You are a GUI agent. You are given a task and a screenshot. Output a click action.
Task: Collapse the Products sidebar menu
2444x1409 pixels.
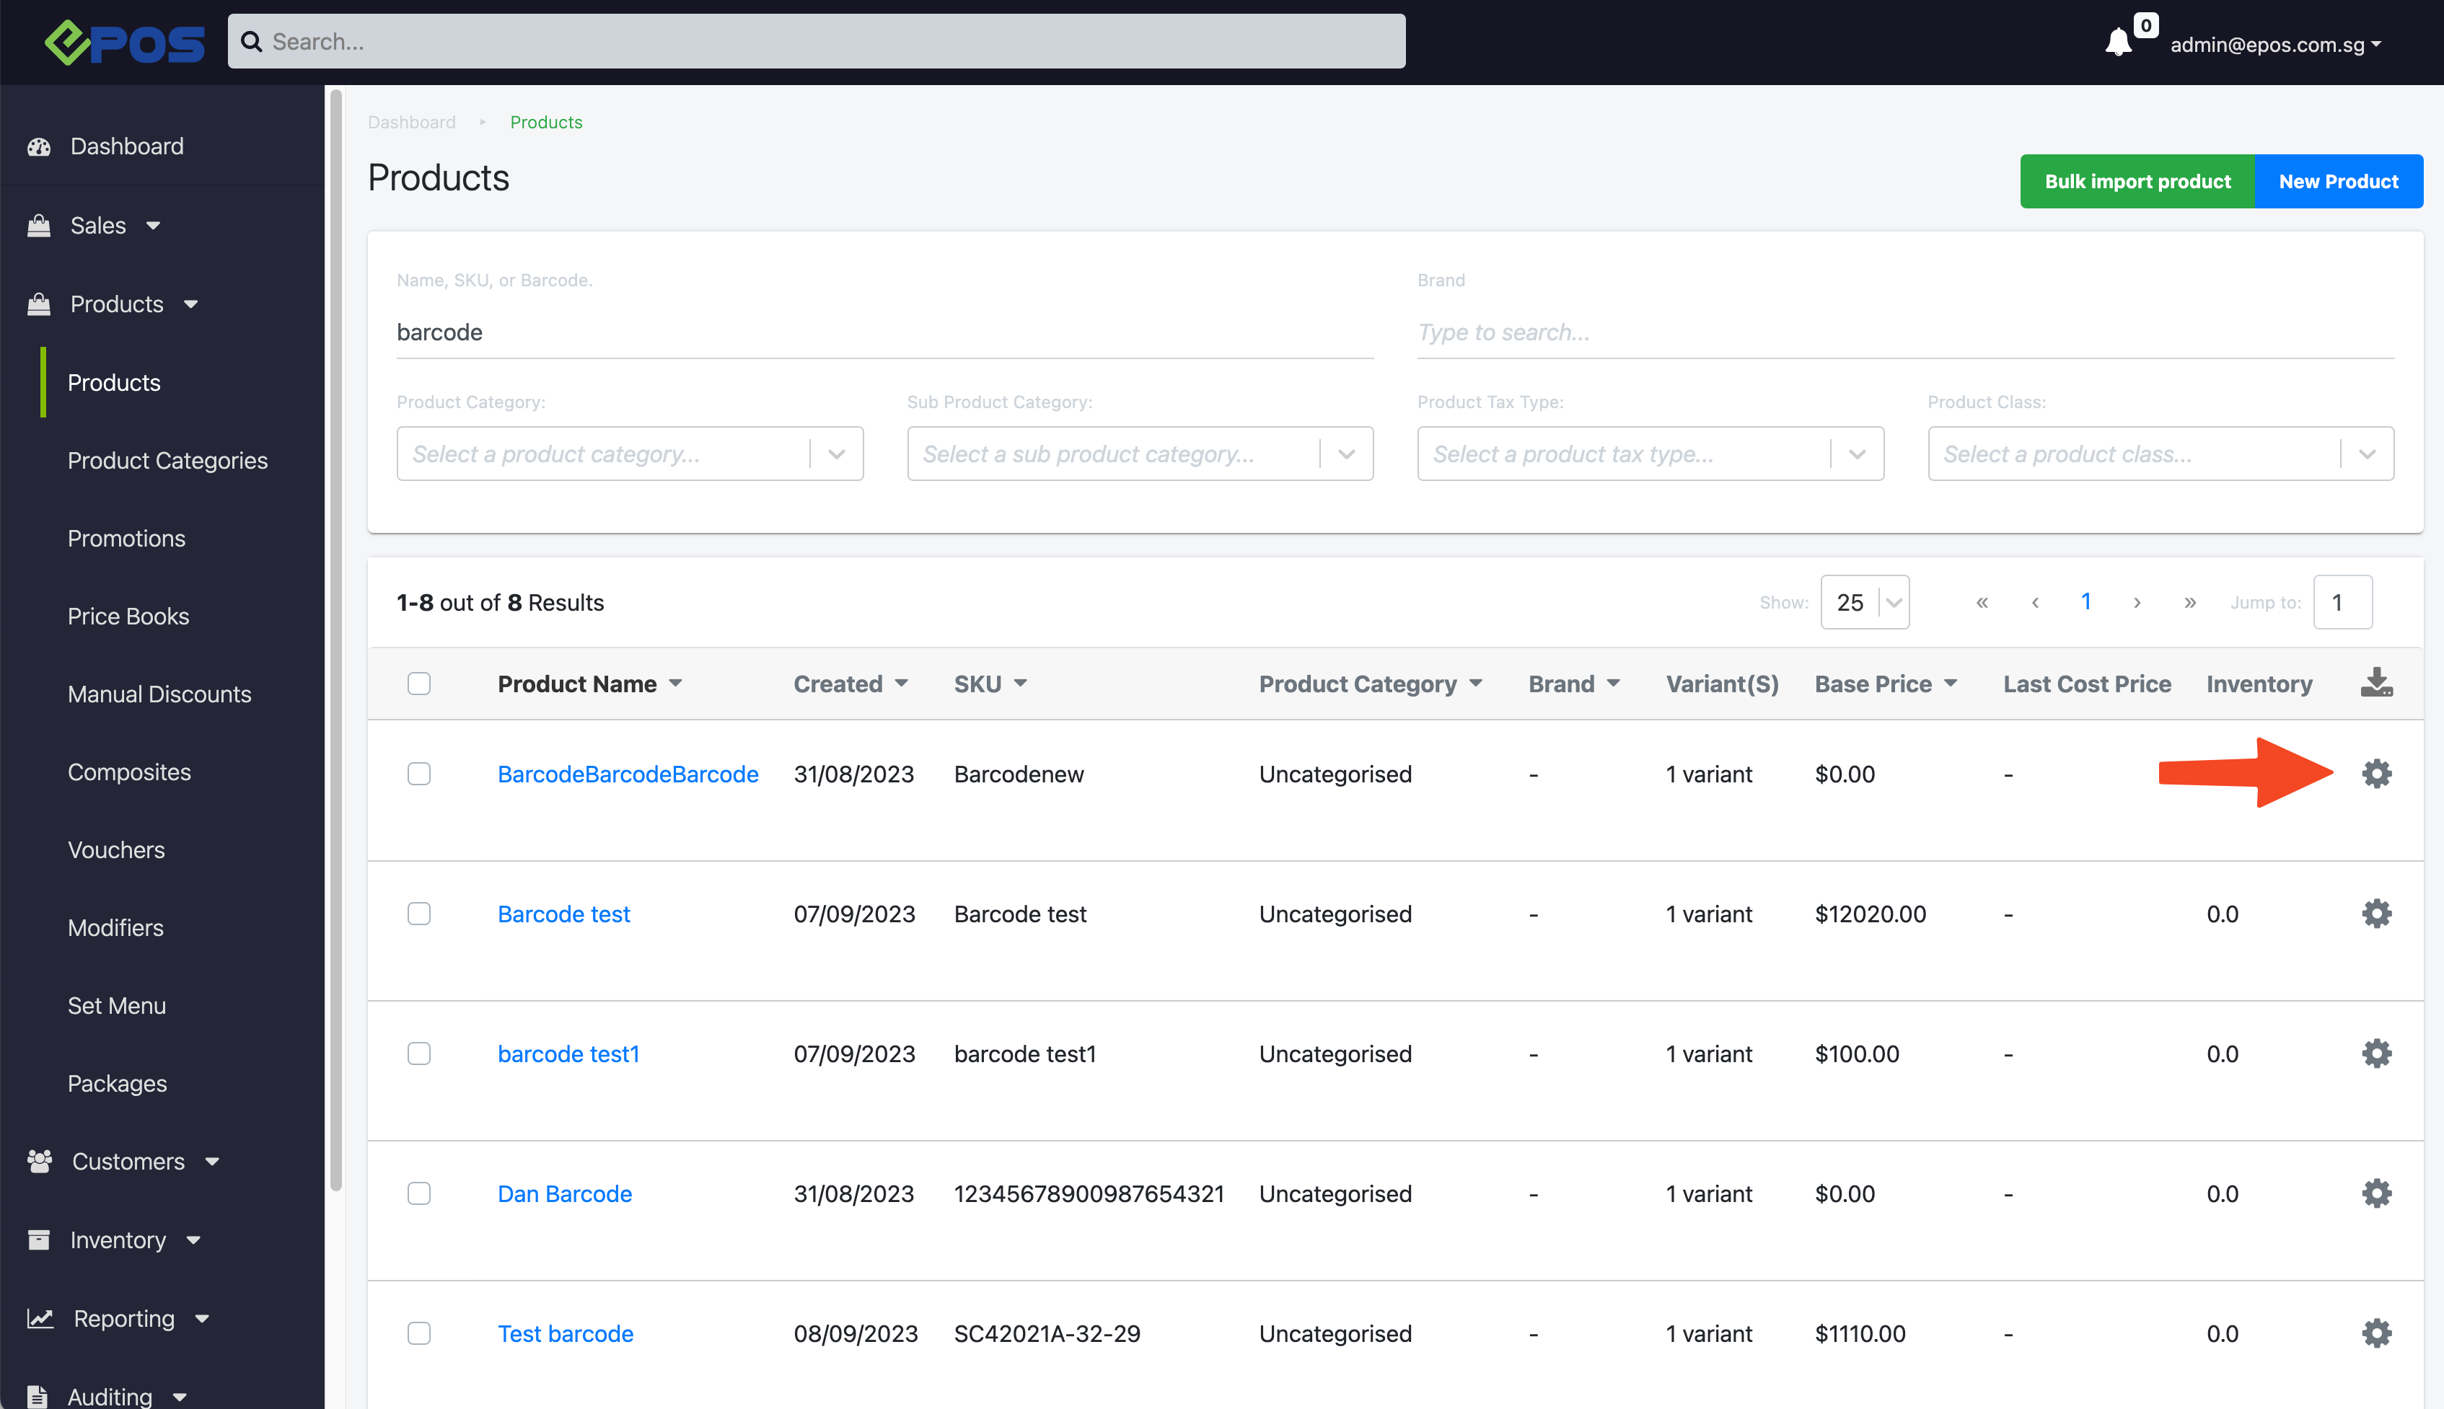[133, 304]
